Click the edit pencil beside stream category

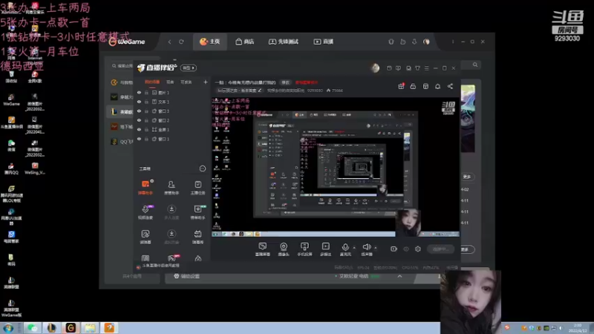pos(259,91)
